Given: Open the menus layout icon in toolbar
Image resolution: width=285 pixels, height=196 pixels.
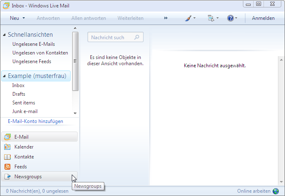Looking at the screenshot, I should (211, 18).
